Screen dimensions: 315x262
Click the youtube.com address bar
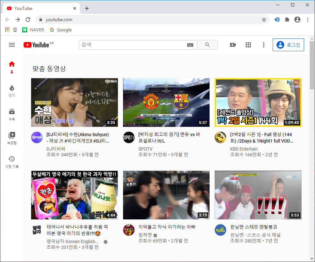[x=153, y=20]
